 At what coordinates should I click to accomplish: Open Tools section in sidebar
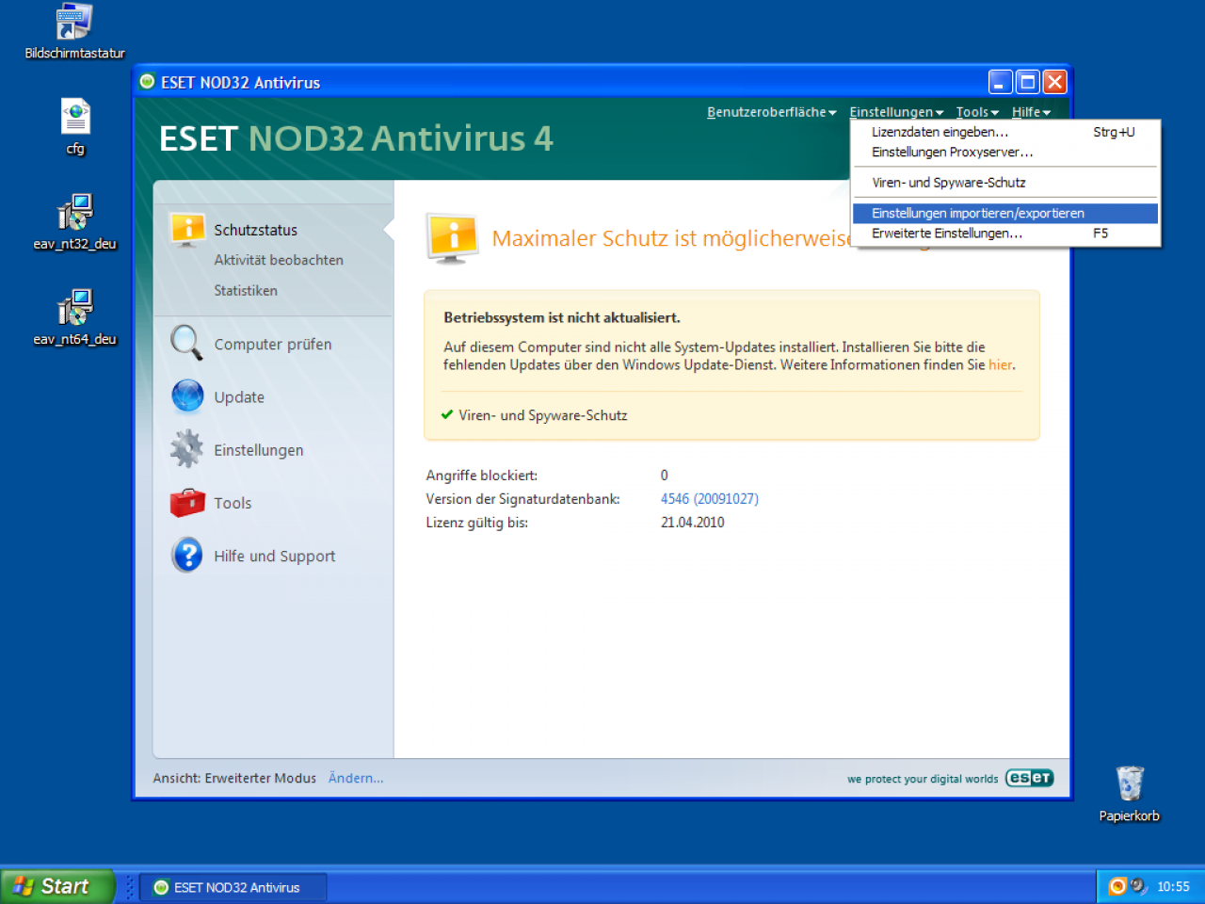(233, 503)
